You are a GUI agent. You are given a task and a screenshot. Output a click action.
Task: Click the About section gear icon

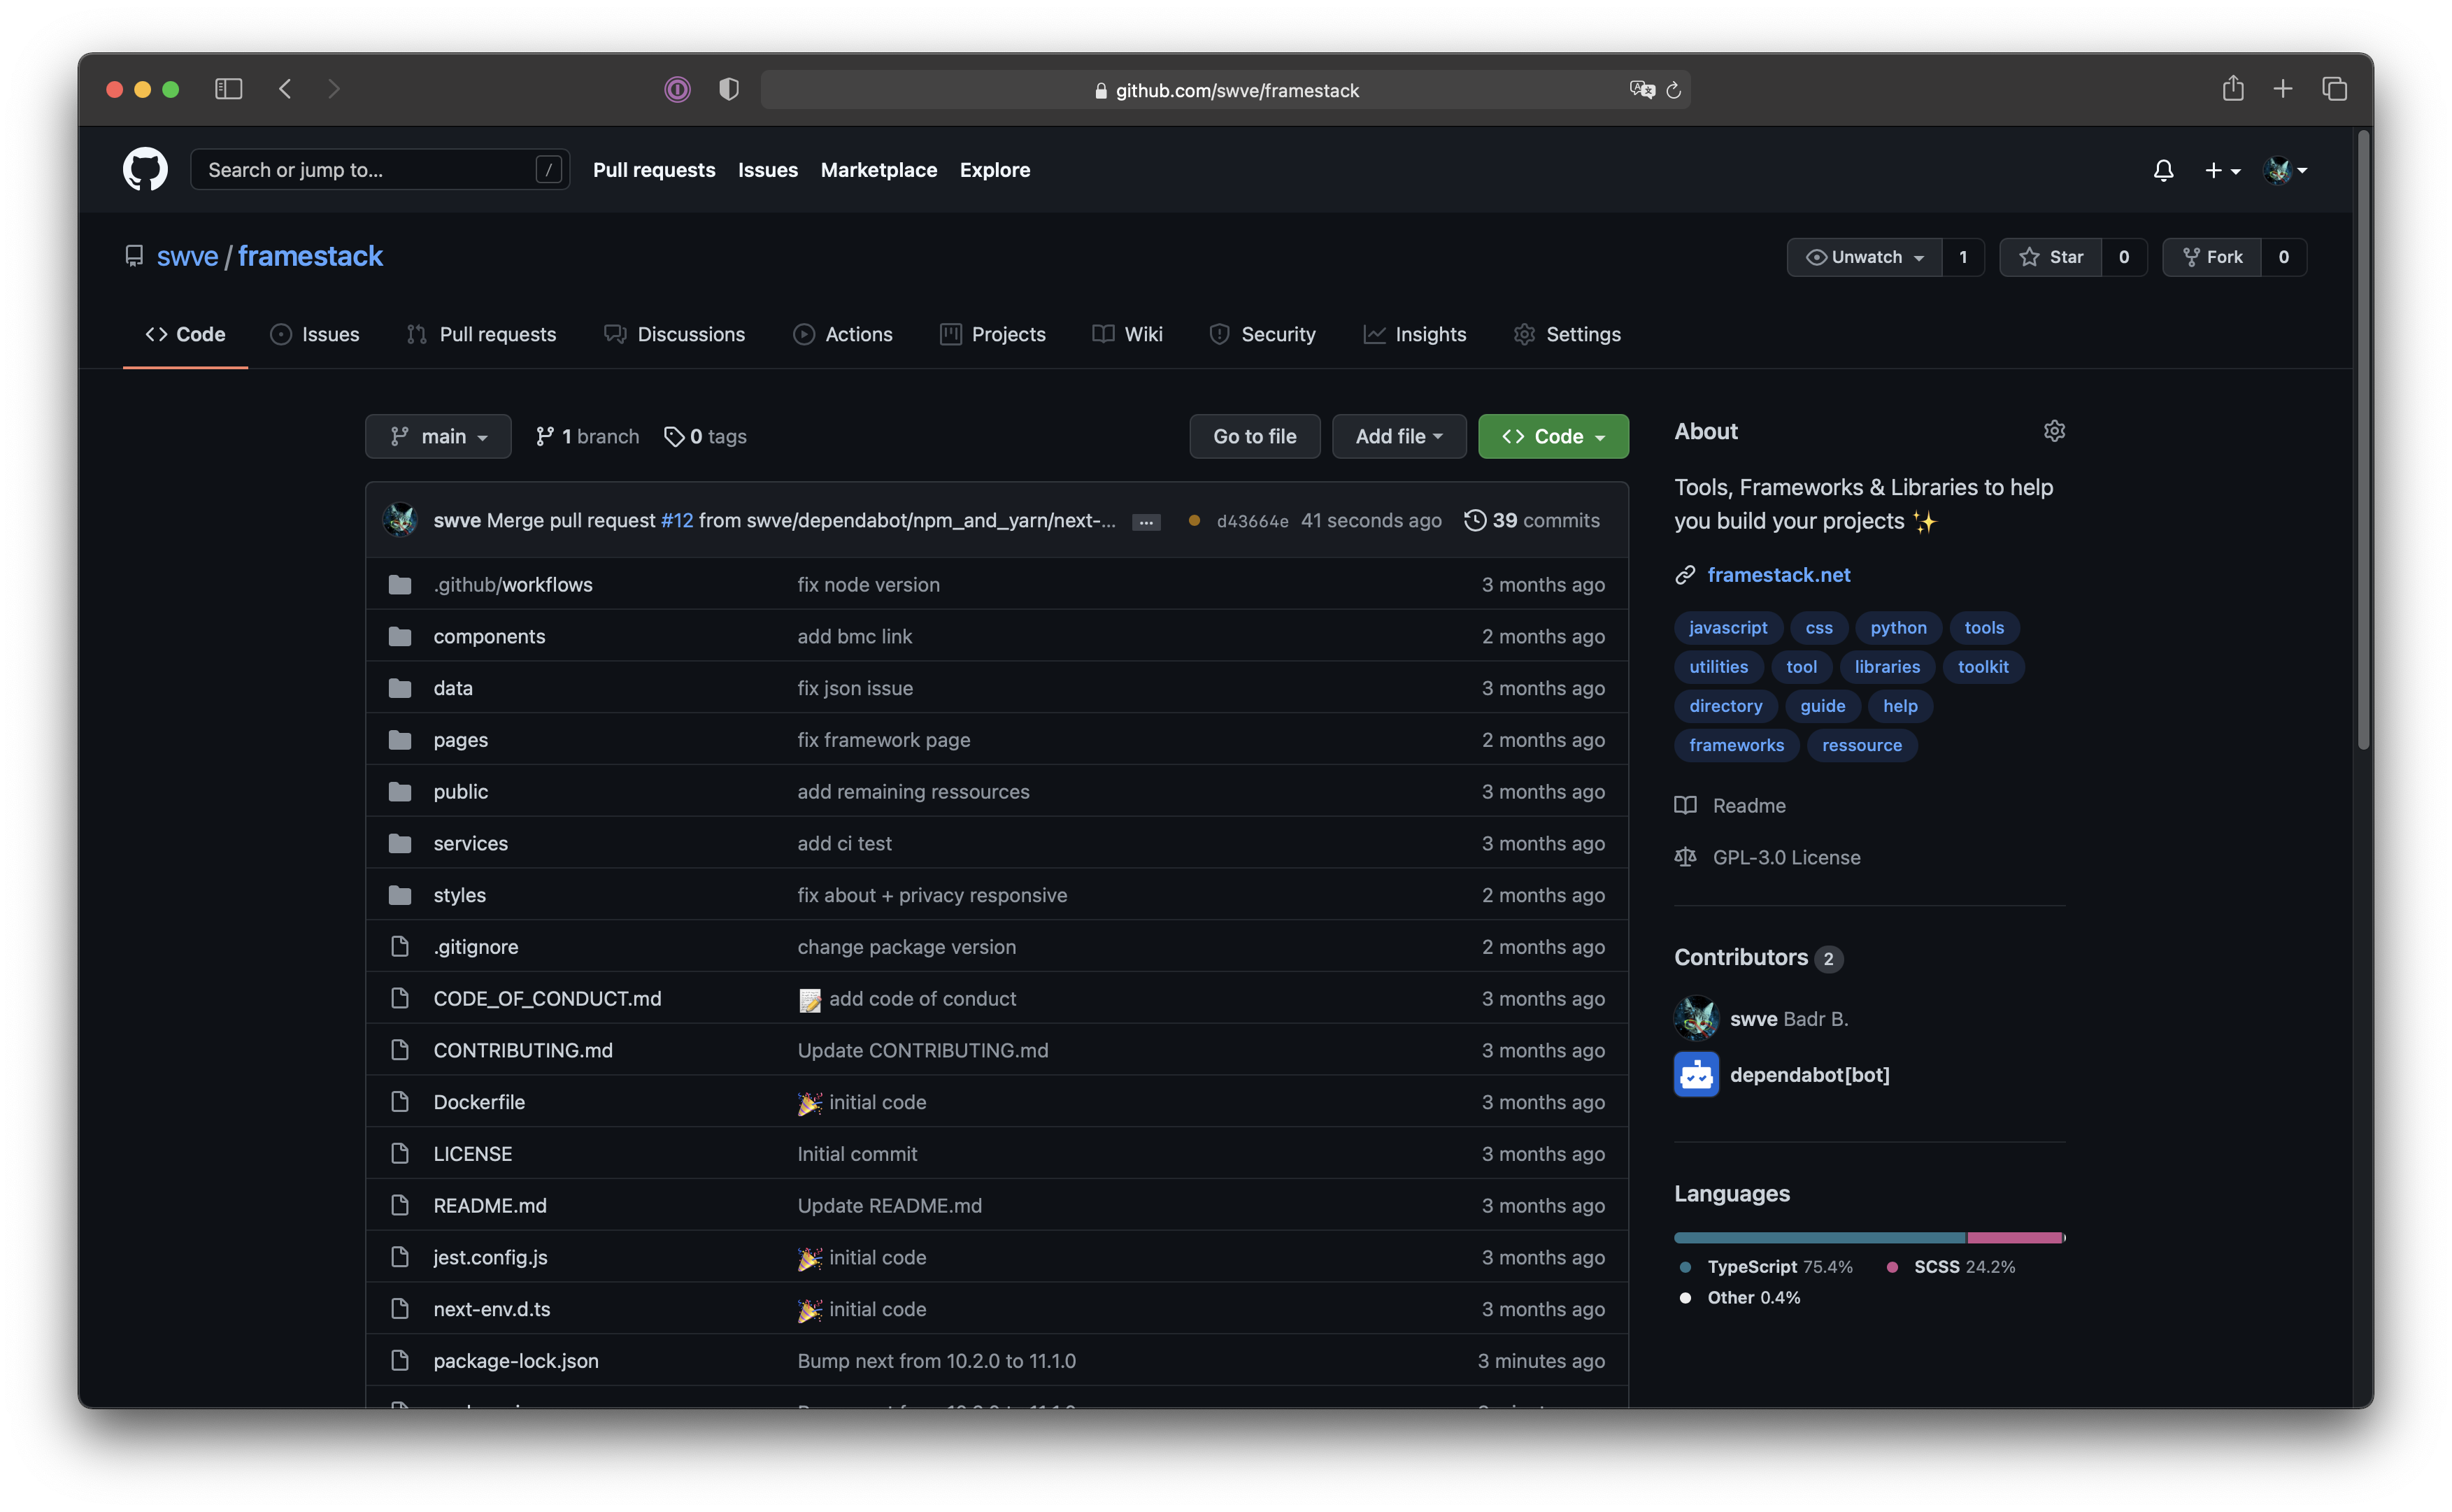[x=2054, y=431]
